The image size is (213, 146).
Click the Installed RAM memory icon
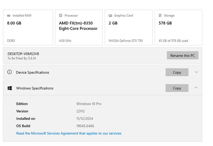pyautogui.click(x=9, y=16)
